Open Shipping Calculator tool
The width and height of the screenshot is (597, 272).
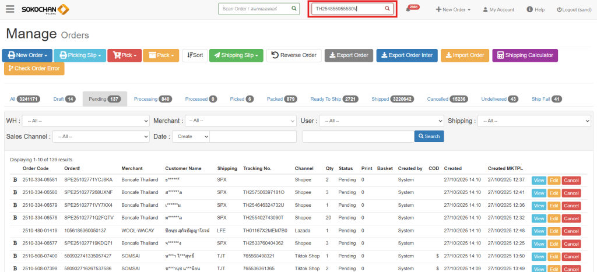525,55
